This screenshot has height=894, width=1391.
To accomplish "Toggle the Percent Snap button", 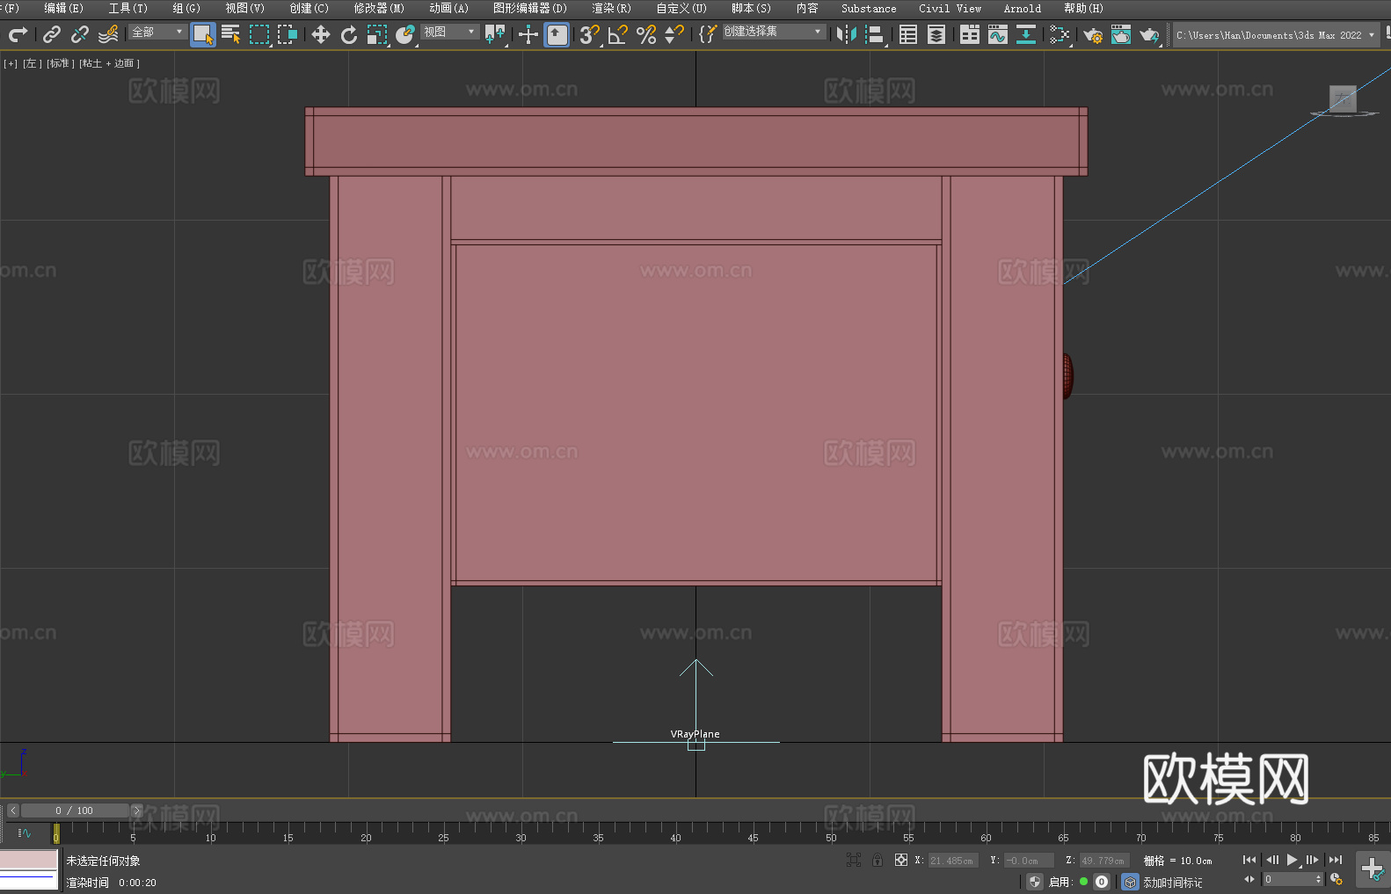I will tap(646, 34).
